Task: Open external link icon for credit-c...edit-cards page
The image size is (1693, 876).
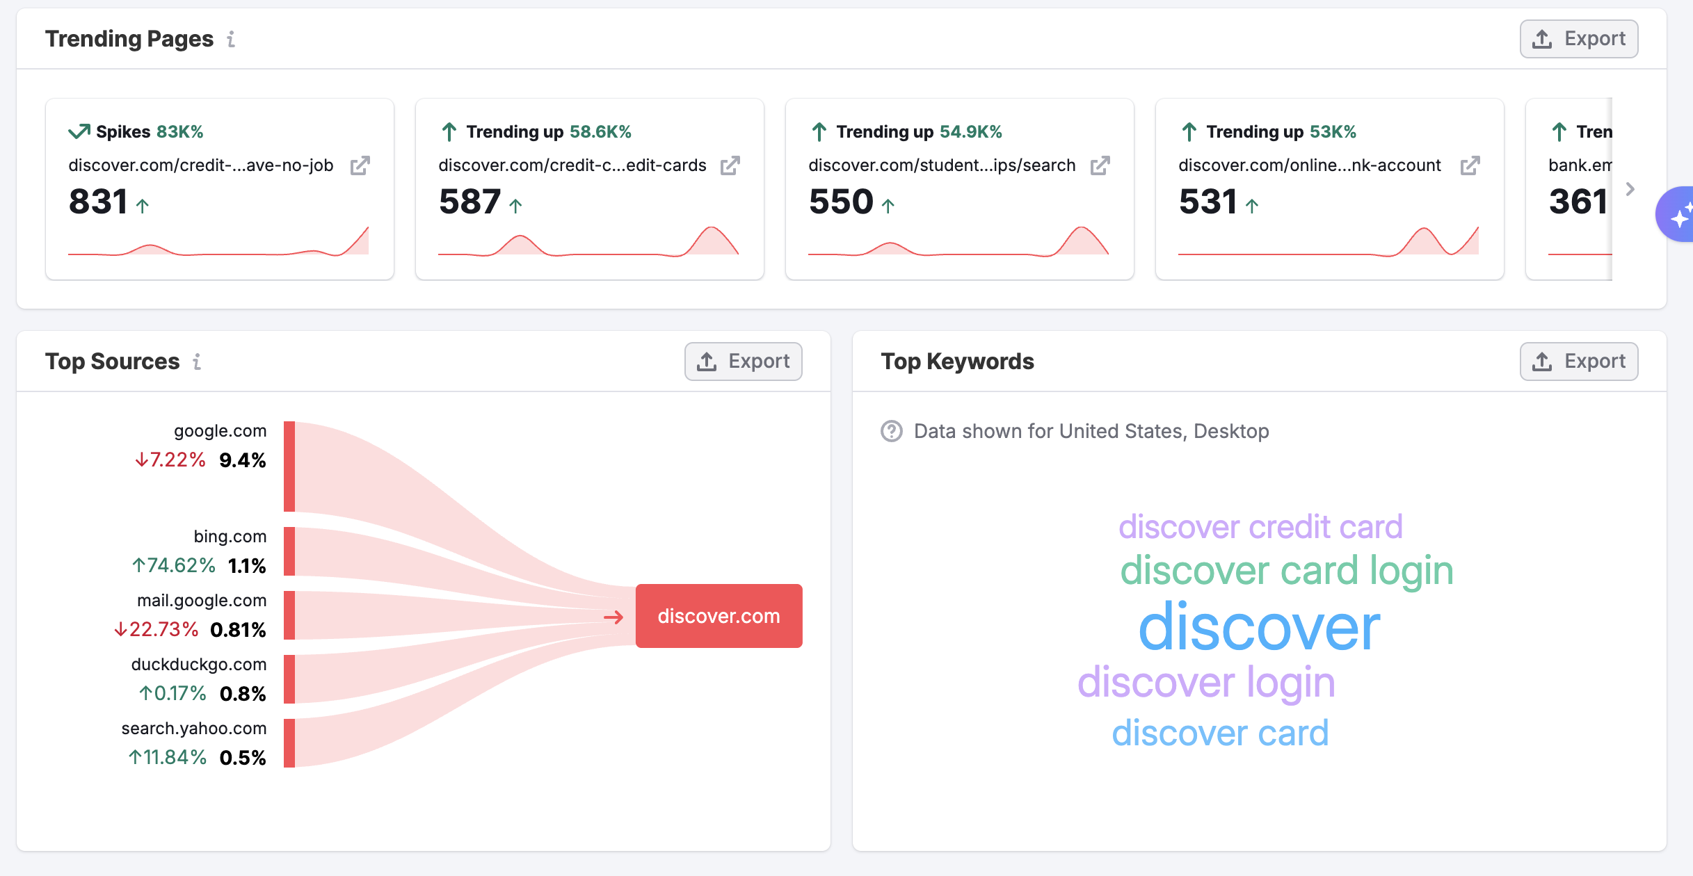Action: tap(730, 165)
